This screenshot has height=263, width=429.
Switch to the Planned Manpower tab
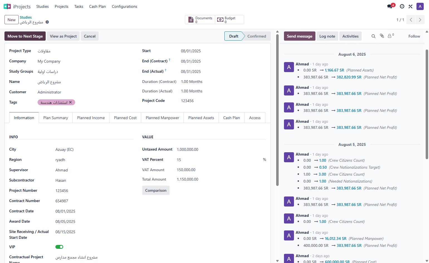[162, 118]
